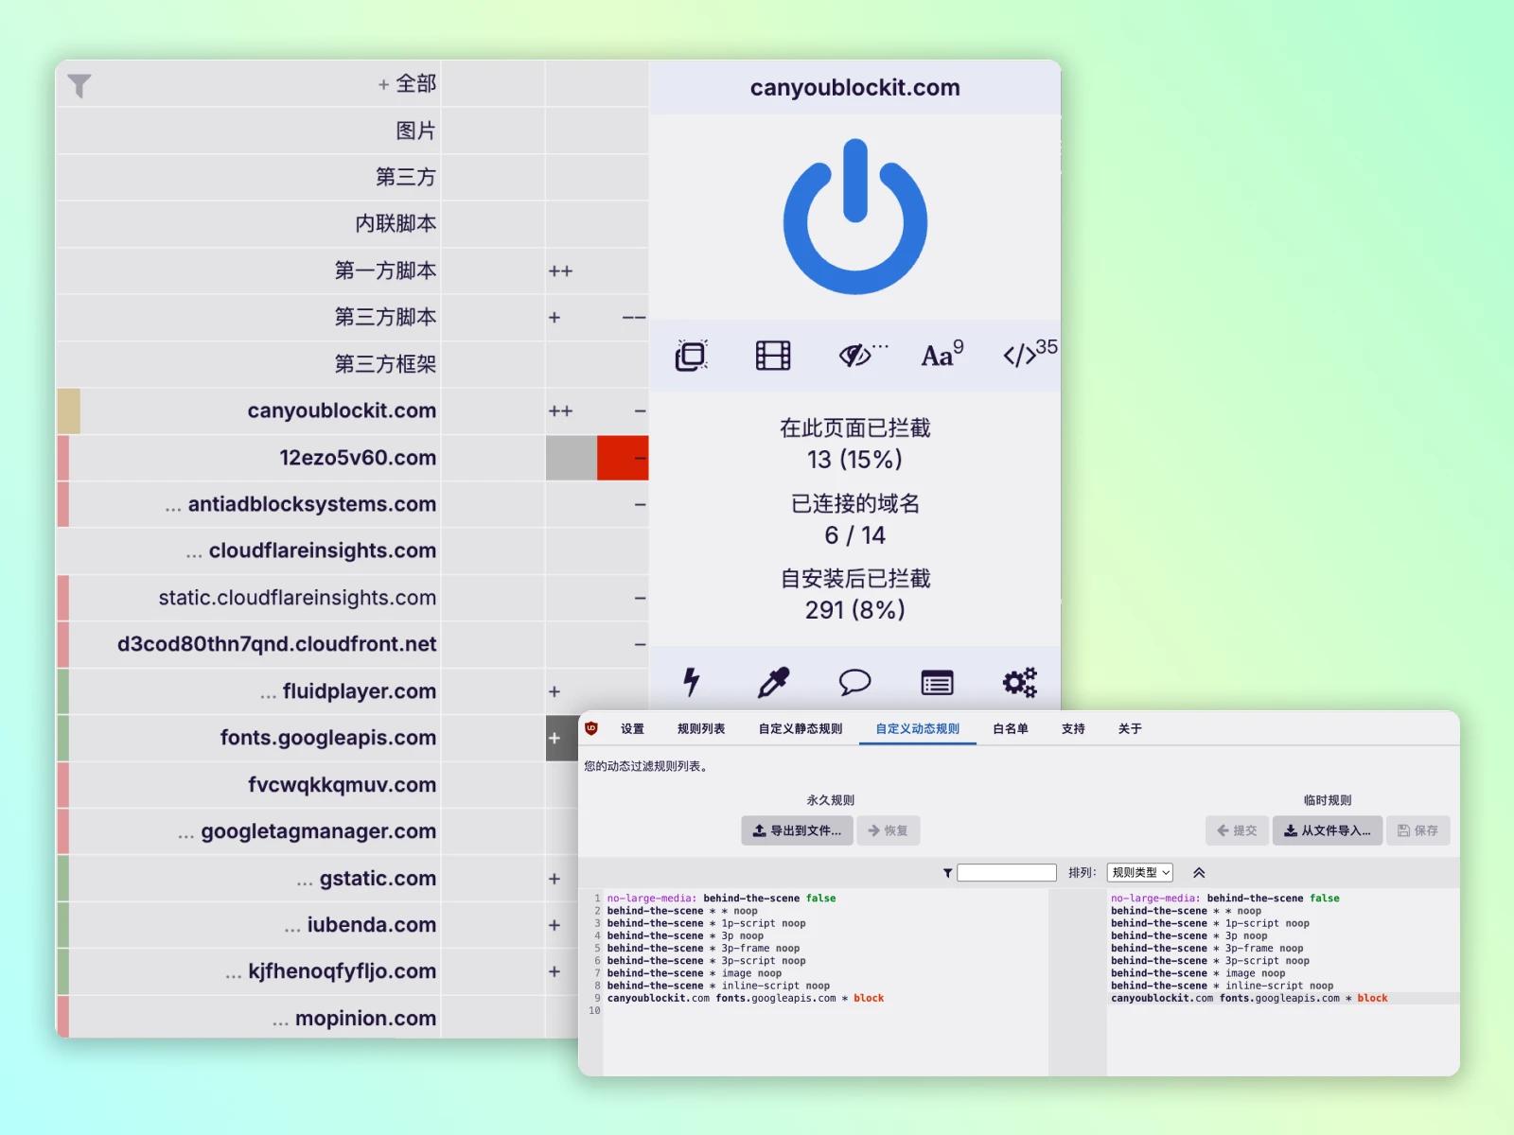Toggle popup blocking icon
Screen dimensions: 1514x1135
pos(691,356)
